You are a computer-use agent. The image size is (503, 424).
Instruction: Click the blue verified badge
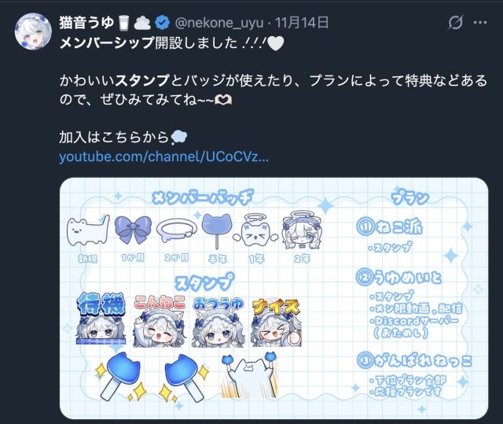(163, 23)
